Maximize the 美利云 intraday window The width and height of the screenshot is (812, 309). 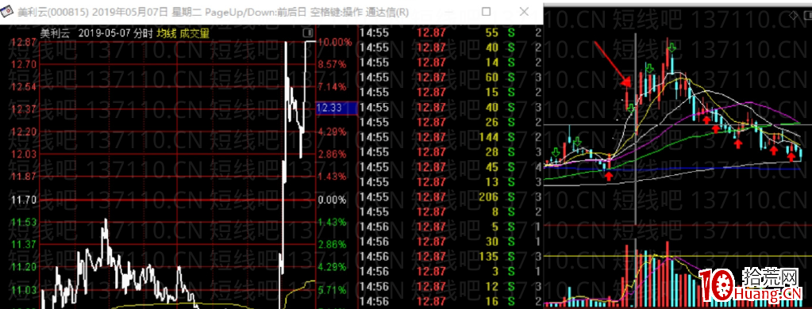click(x=487, y=11)
